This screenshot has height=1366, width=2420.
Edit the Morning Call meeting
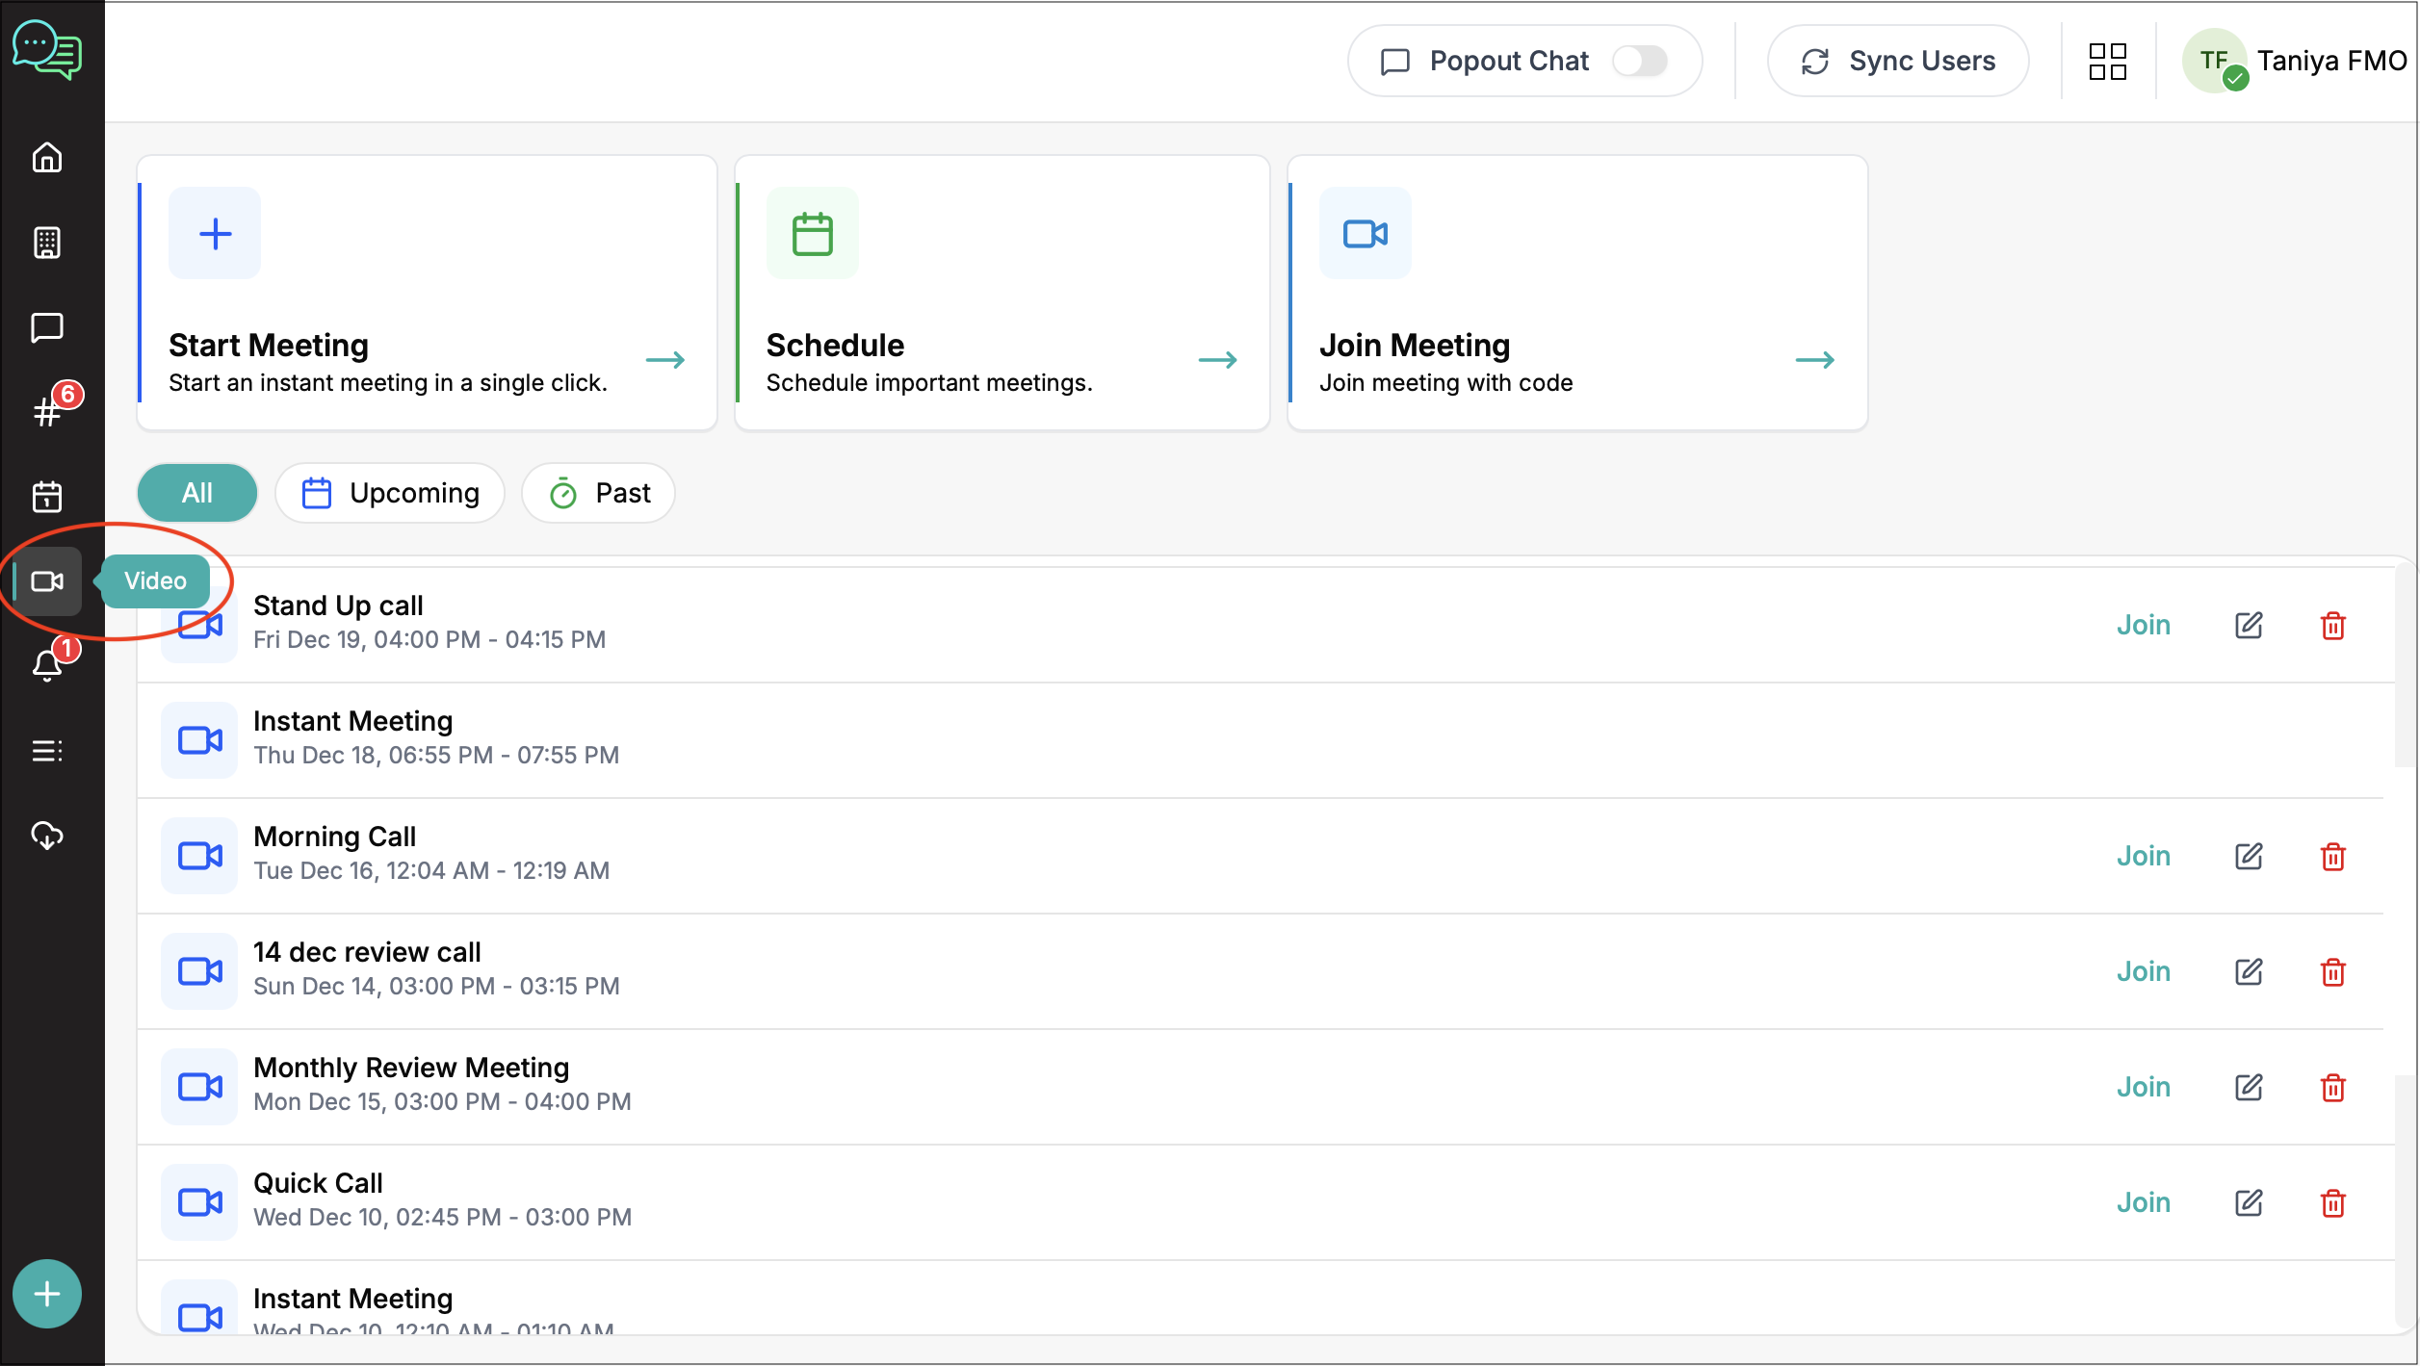(x=2249, y=856)
